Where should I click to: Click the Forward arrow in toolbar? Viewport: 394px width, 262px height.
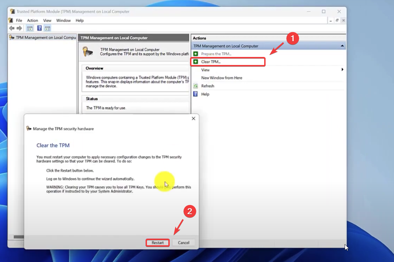pos(19,28)
